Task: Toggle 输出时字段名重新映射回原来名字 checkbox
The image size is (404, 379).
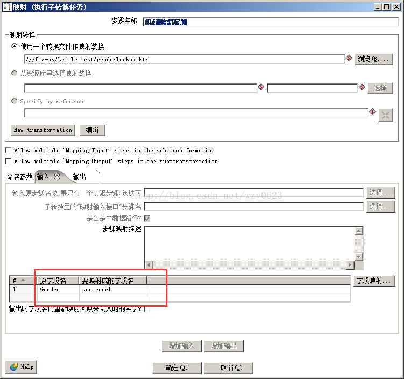Action: (x=147, y=309)
